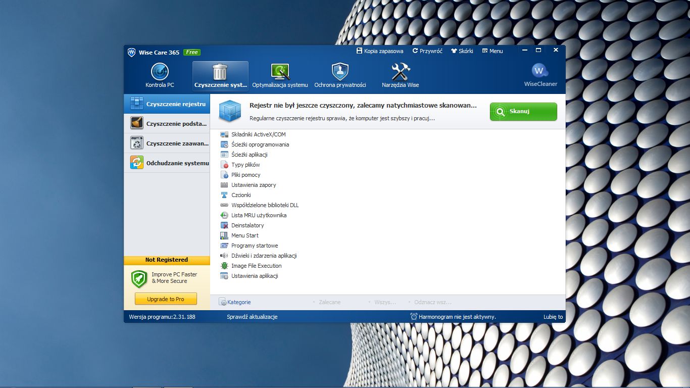The image size is (690, 388).
Task: Open the Narzędzia Wise tools icon
Action: [401, 72]
